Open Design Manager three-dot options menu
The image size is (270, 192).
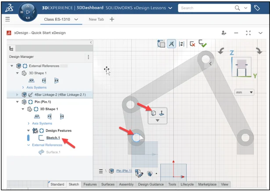pyautogui.click(x=88, y=57)
